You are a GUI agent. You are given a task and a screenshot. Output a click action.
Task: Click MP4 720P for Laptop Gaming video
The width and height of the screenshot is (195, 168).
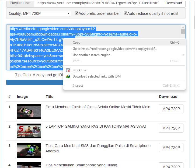[171, 128]
